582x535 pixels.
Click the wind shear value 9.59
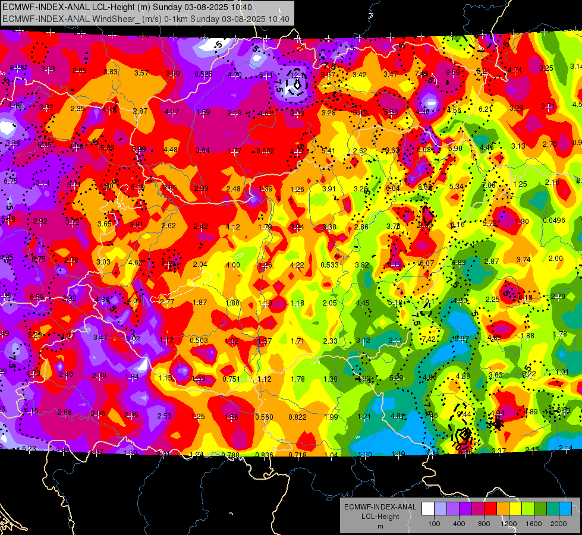click(452, 73)
